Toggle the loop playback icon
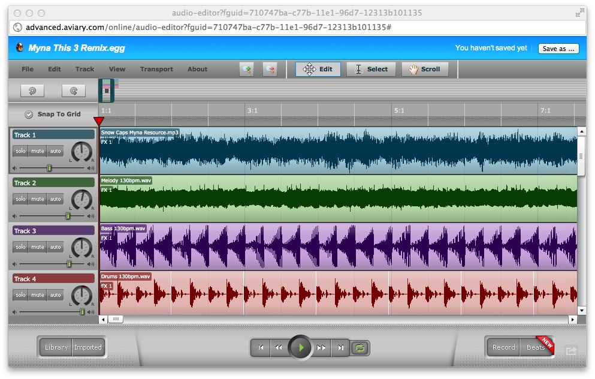The height and width of the screenshot is (379, 595). coord(361,347)
